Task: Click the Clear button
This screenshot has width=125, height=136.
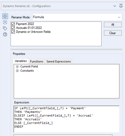Action: 113,33
